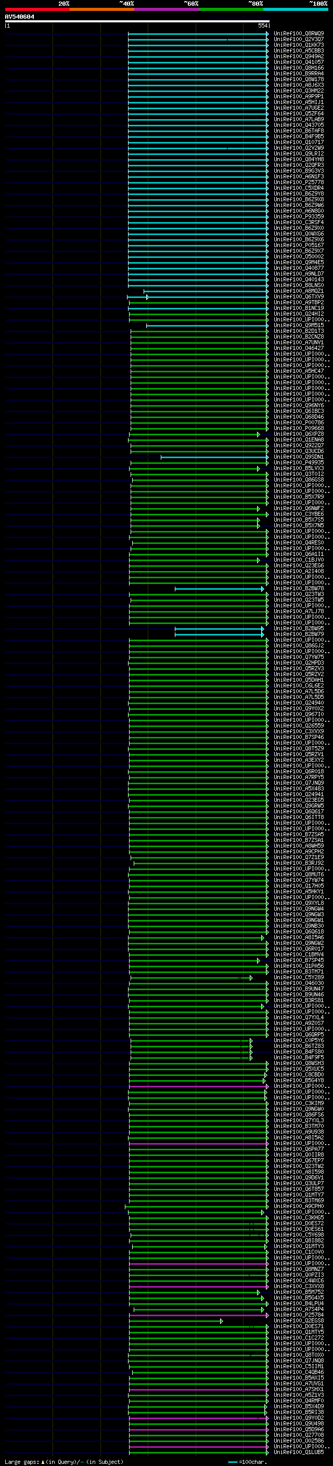The image size is (333, 1466).
Task: Open entry UniRef100_B9RRA4
Action: 299,73
